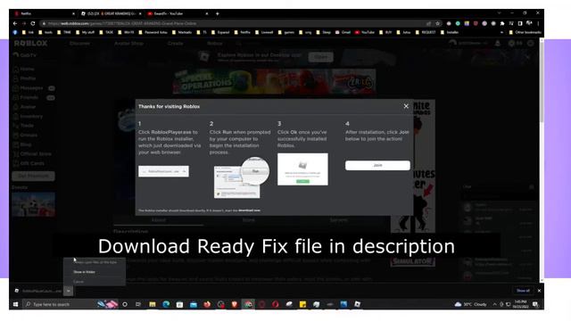Open the Windows notification center
The height and width of the screenshot is (321, 571).
[x=535, y=304]
